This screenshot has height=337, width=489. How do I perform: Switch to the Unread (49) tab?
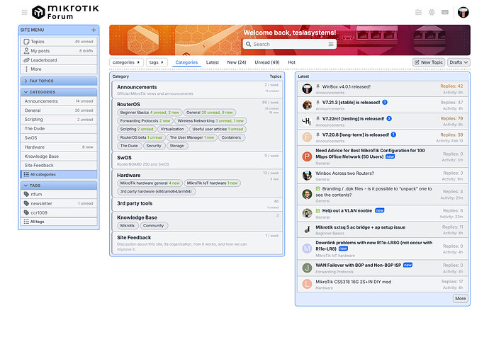(x=267, y=62)
